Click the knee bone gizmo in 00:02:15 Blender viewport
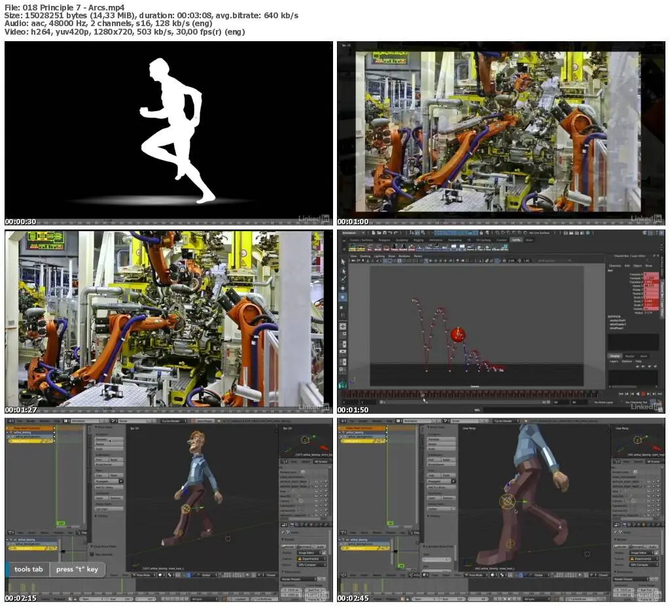Image resolution: width=670 pixels, height=606 pixels. (x=185, y=508)
